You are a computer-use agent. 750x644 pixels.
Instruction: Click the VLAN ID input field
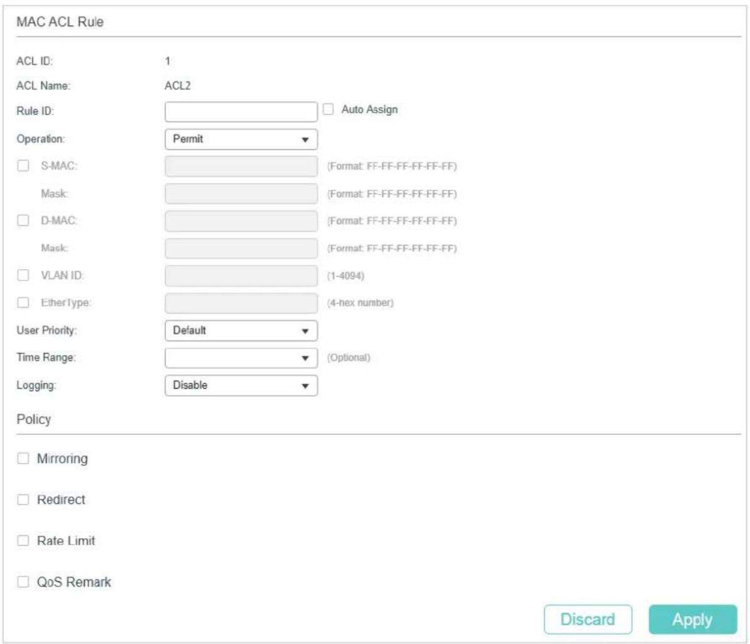(241, 276)
